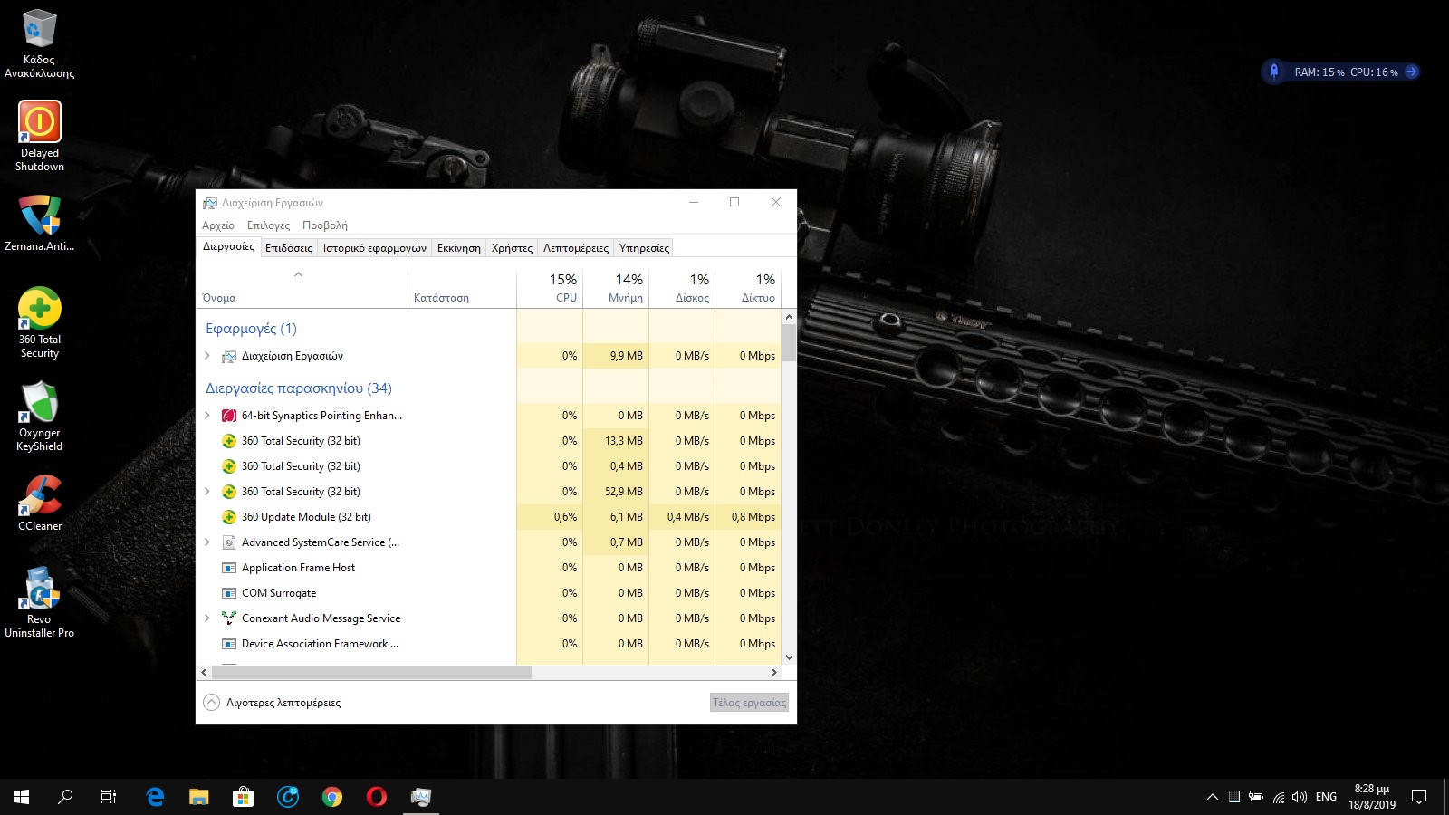Click the Κατάσταση column header
This screenshot has height=815, width=1449.
pyautogui.click(x=462, y=289)
